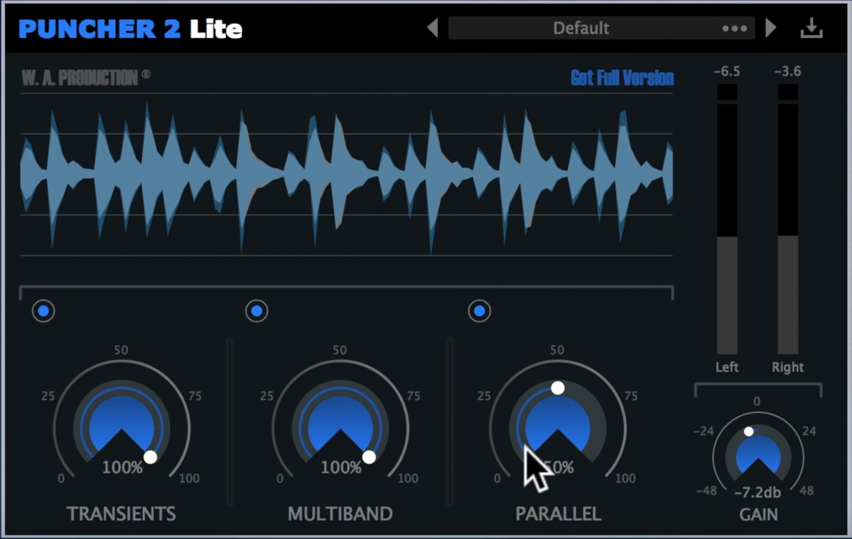The height and width of the screenshot is (539, 852).
Task: Click the Gain knob
Action: (758, 454)
